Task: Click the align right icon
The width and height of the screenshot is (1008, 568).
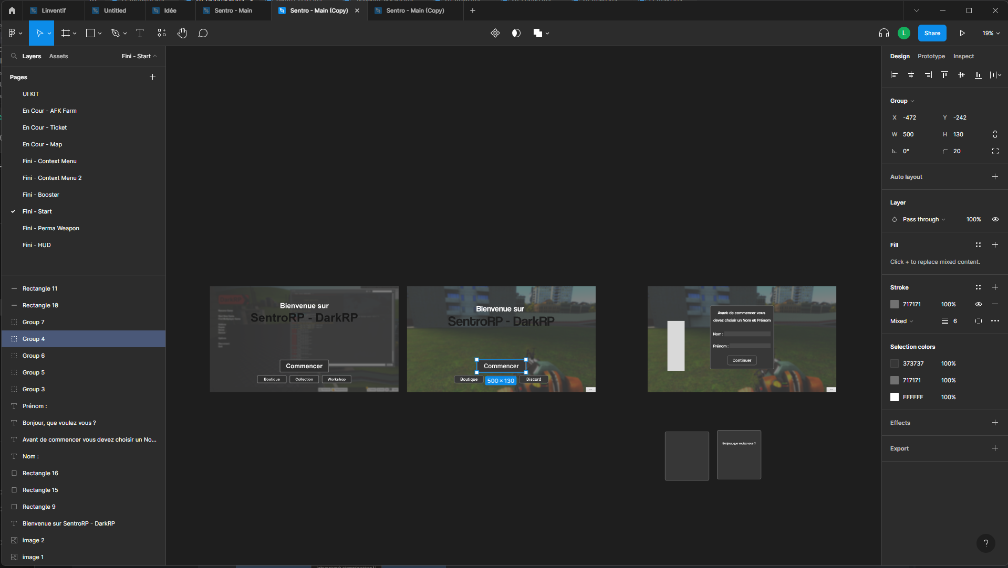Action: pos(928,75)
